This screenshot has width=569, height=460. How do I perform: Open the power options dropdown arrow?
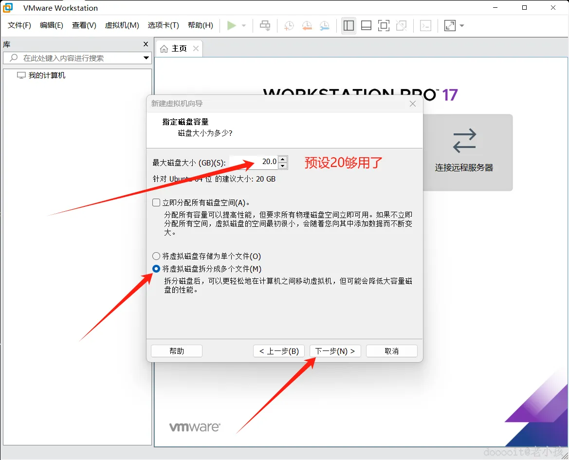click(x=244, y=25)
